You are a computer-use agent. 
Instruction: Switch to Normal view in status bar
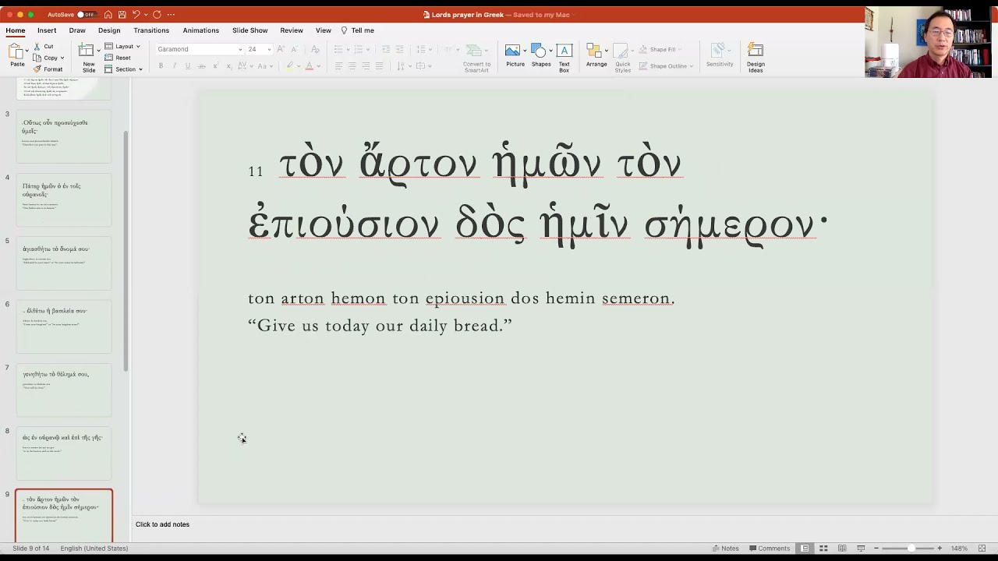(805, 549)
